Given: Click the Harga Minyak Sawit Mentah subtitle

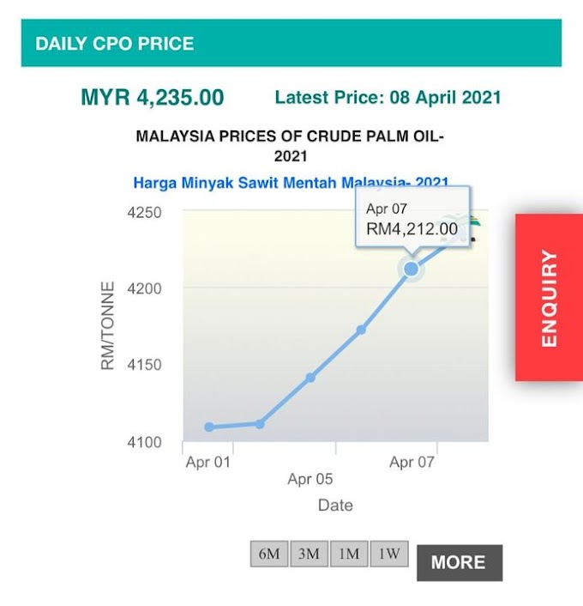Looking at the screenshot, I should coord(291,183).
